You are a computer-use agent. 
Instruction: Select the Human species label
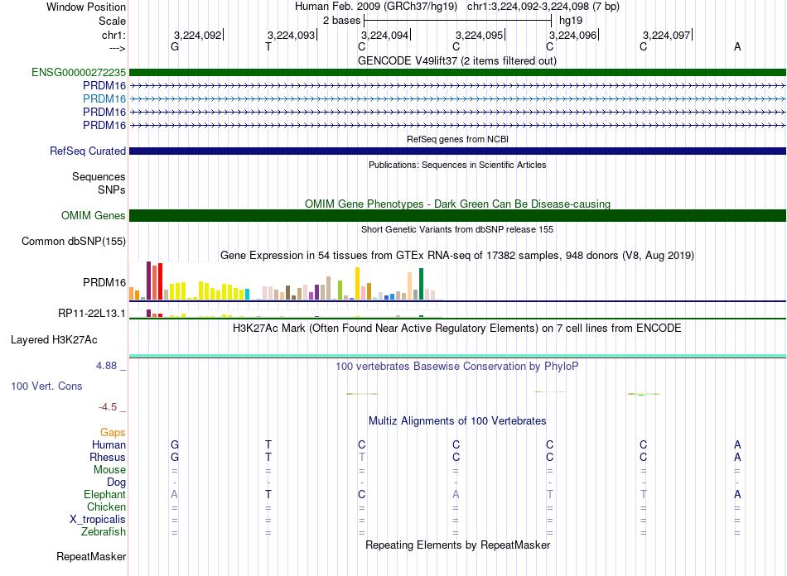[x=109, y=444]
